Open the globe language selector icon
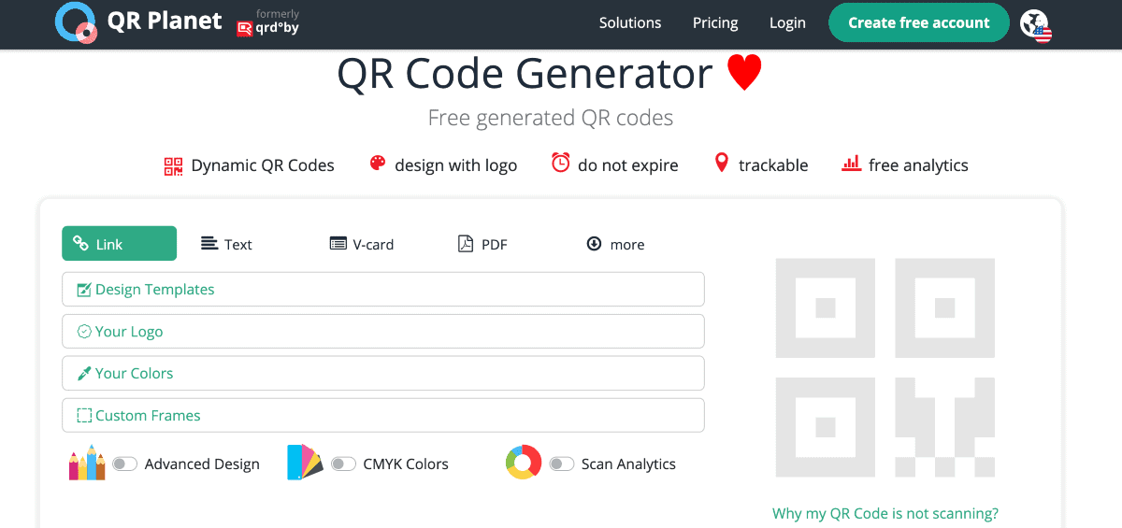The height and width of the screenshot is (528, 1122). point(1035,24)
